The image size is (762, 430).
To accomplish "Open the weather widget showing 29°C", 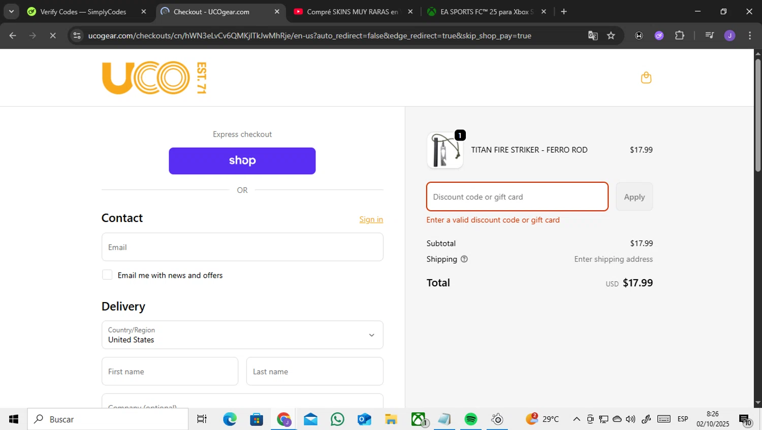I will [543, 419].
